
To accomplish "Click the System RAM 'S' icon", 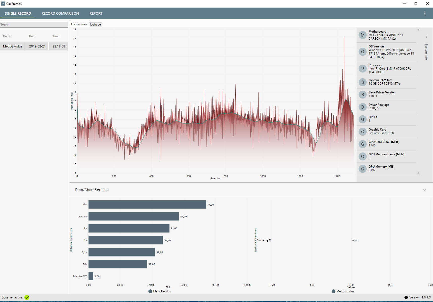I will point(363,82).
